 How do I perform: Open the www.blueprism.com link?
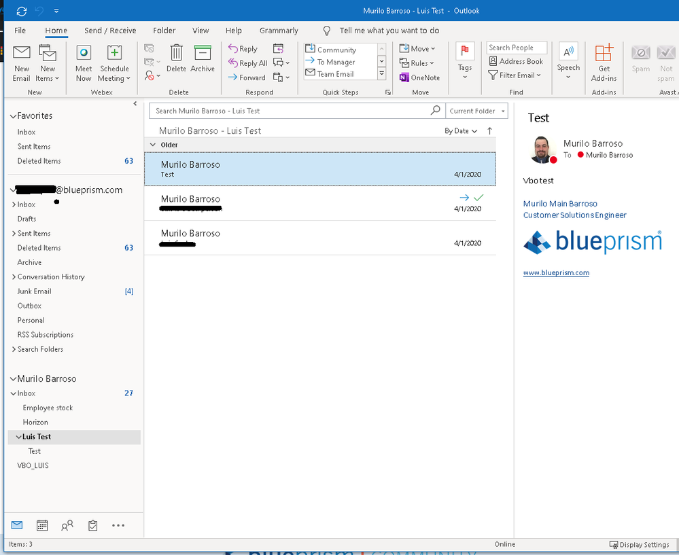point(556,273)
